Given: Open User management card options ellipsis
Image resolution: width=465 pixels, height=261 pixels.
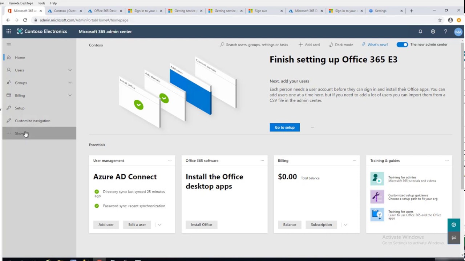Looking at the screenshot, I should click(x=170, y=161).
